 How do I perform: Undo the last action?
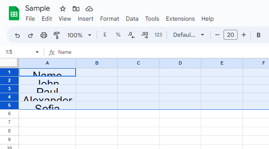pyautogui.click(x=17, y=35)
